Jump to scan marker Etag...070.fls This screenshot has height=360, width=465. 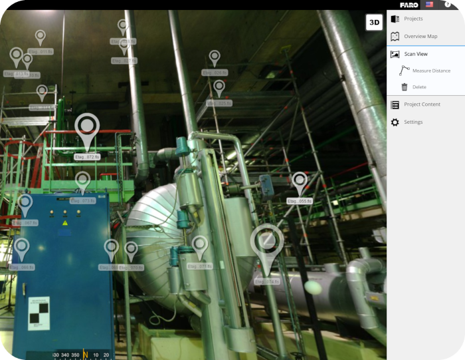131,252
